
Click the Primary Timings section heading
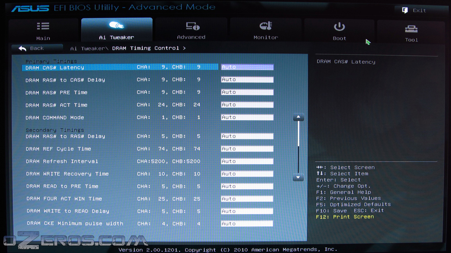tap(51, 62)
